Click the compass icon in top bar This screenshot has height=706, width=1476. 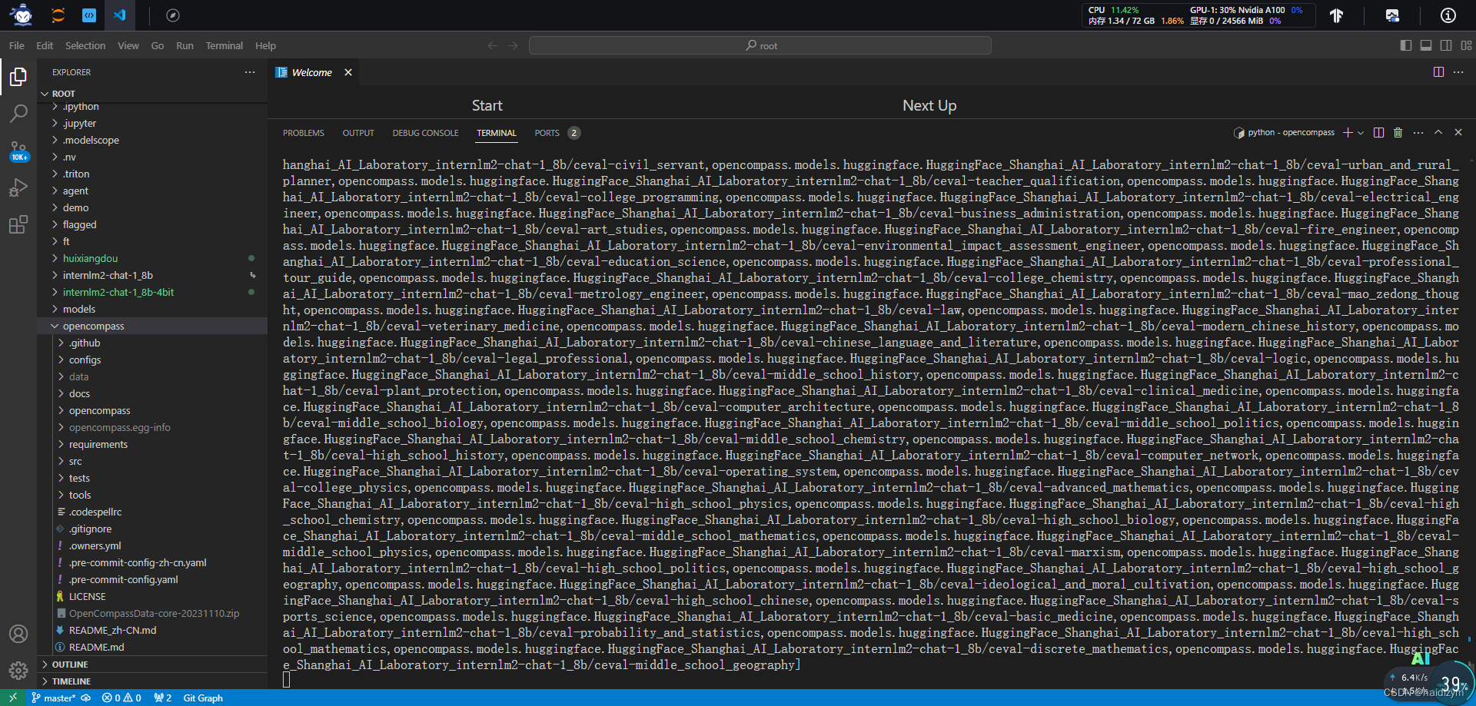point(173,15)
